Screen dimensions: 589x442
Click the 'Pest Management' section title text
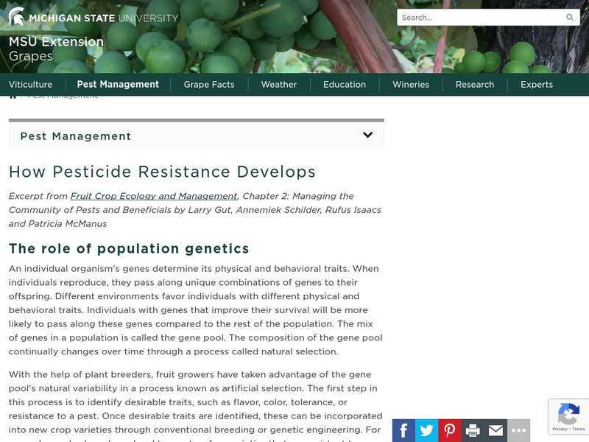pos(76,136)
